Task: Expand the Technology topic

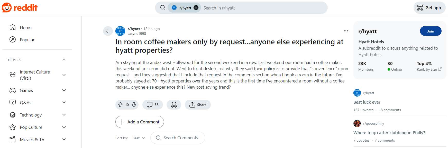Action: click(x=64, y=115)
